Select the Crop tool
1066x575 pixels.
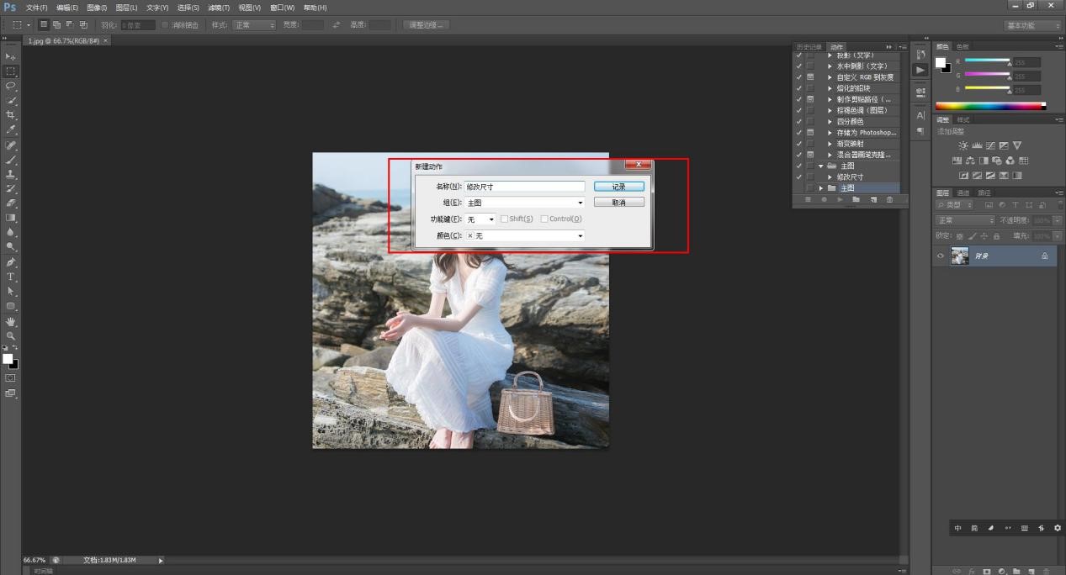coord(11,115)
